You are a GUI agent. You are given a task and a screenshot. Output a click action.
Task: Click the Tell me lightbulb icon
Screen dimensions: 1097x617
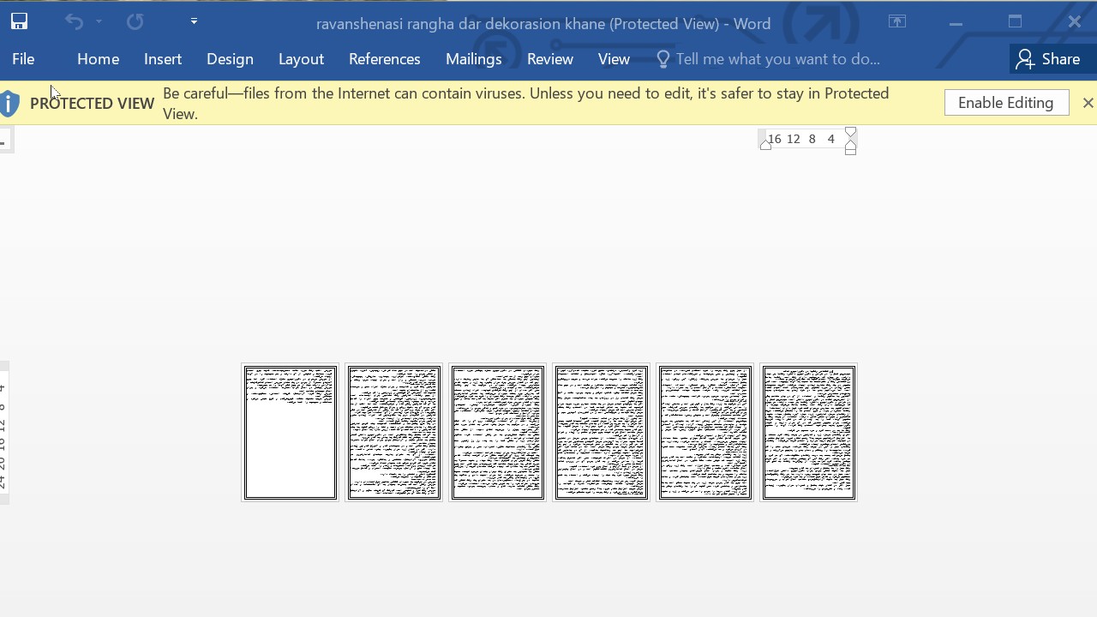(x=662, y=59)
